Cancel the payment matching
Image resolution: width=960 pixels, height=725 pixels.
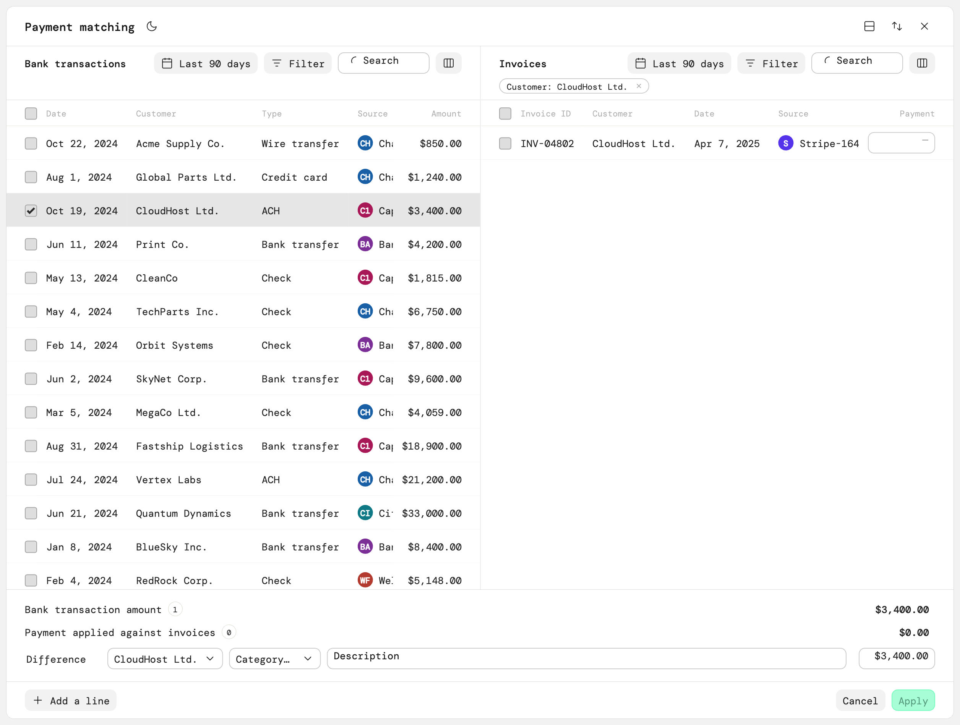coord(860,700)
